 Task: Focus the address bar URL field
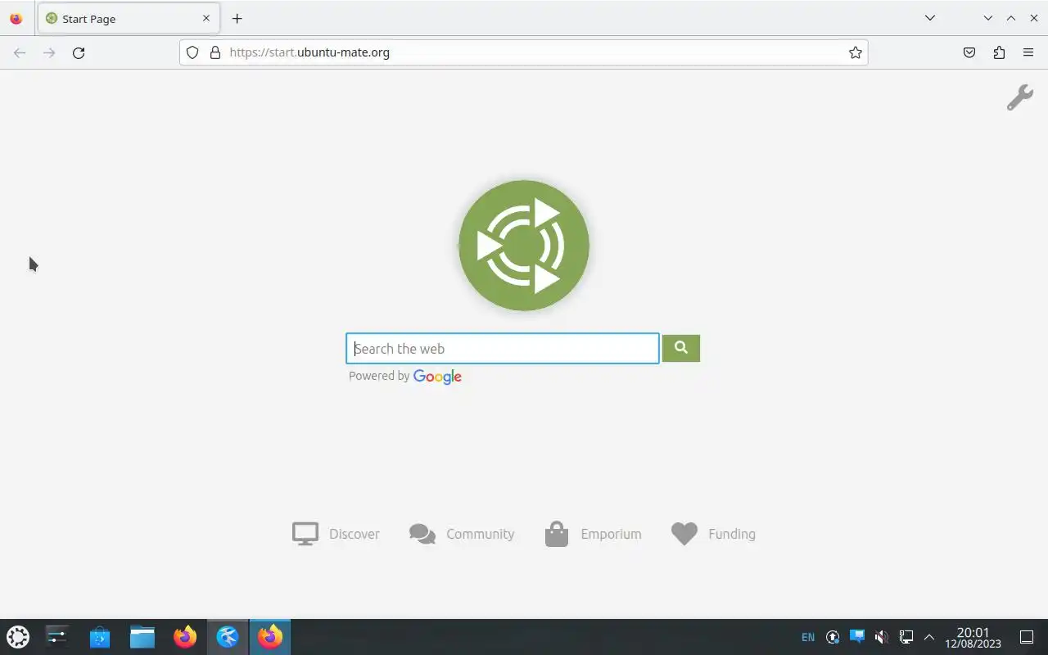524,52
